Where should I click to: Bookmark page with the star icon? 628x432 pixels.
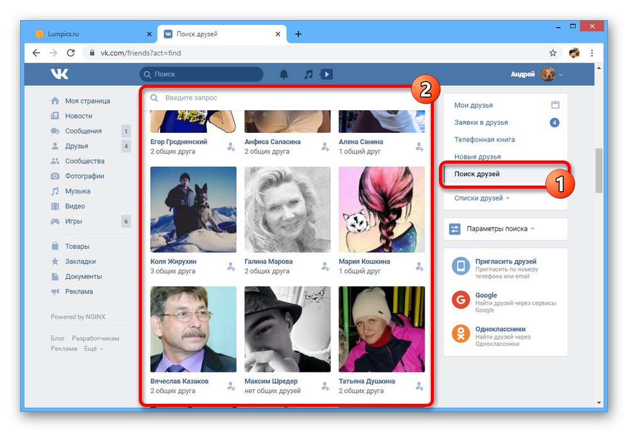(553, 53)
